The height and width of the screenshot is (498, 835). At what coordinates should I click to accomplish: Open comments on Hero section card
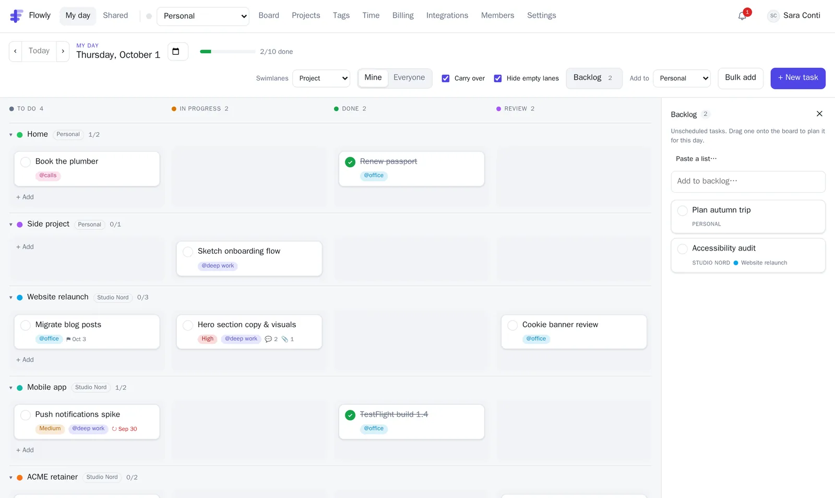coord(271,339)
